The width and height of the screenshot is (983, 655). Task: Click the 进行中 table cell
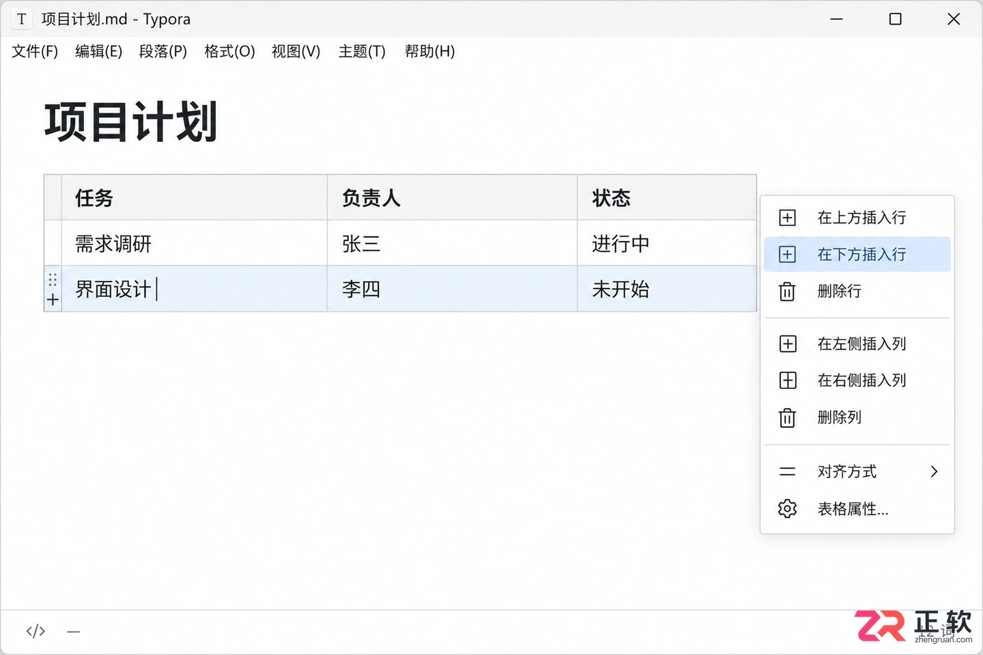(x=667, y=243)
